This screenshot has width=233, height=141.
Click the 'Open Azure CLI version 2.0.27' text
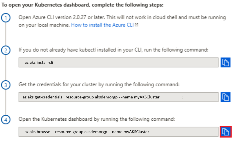coord(52,17)
